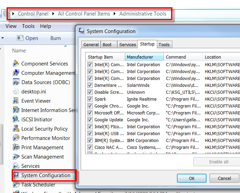Viewport: 240px width, 193px height.
Task: Select the Startup tab
Action: [147, 44]
